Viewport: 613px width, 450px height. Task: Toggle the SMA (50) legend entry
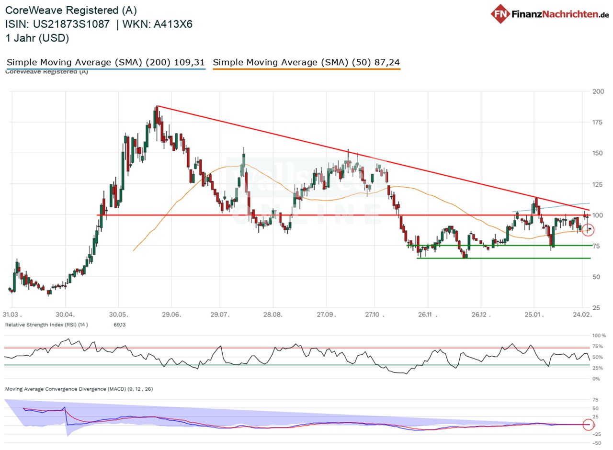click(306, 62)
